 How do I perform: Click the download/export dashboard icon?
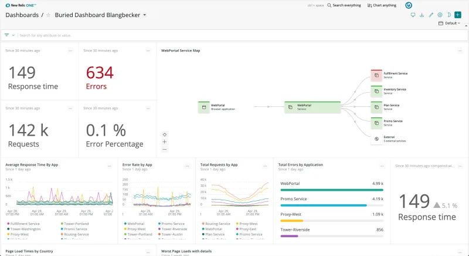click(422, 15)
